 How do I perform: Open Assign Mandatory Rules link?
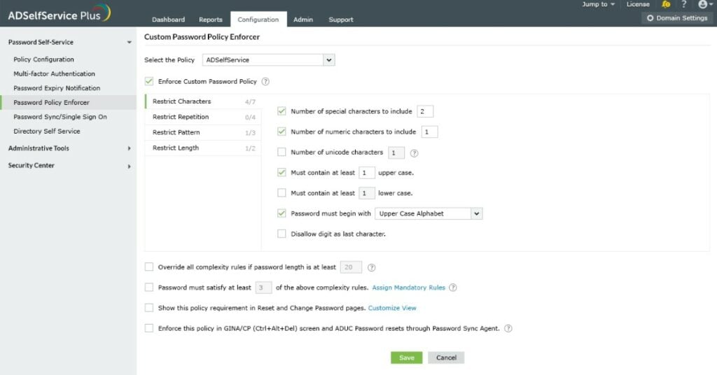pos(408,288)
